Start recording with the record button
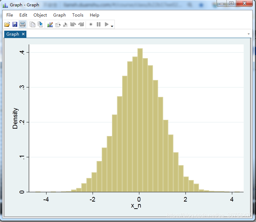 (91, 25)
